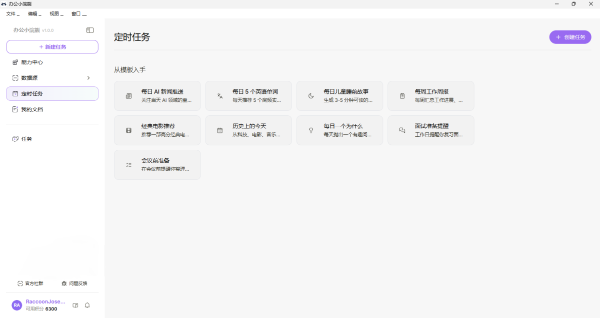
Task: Click moon icon on 每日儿童睡前故事 card
Action: coord(310,96)
